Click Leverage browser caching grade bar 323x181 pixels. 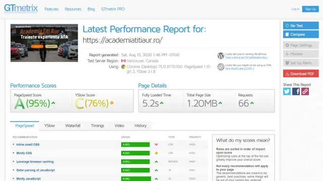pyautogui.click(x=135, y=162)
